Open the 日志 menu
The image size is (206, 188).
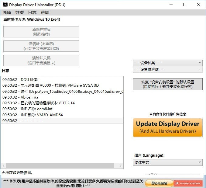(x=32, y=12)
